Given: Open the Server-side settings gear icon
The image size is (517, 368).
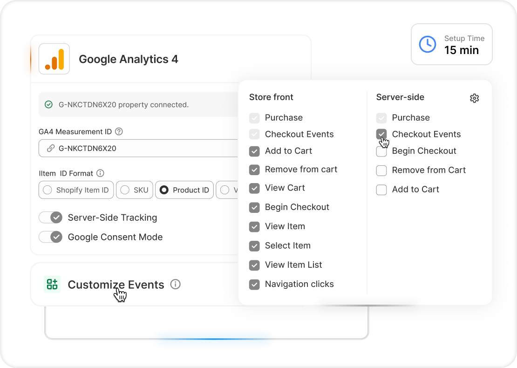Looking at the screenshot, I should (474, 98).
